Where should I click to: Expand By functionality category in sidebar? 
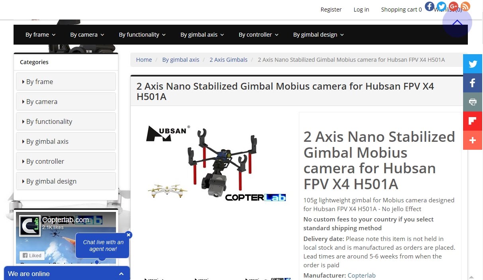[x=66, y=121]
